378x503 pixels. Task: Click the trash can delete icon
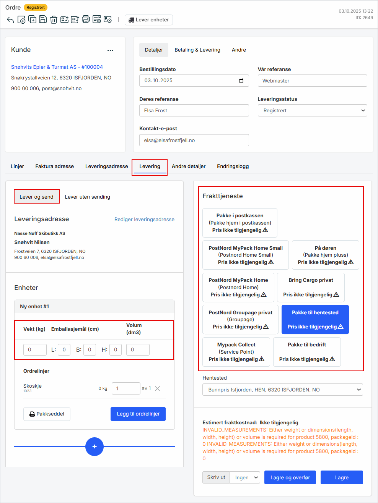tap(54, 19)
